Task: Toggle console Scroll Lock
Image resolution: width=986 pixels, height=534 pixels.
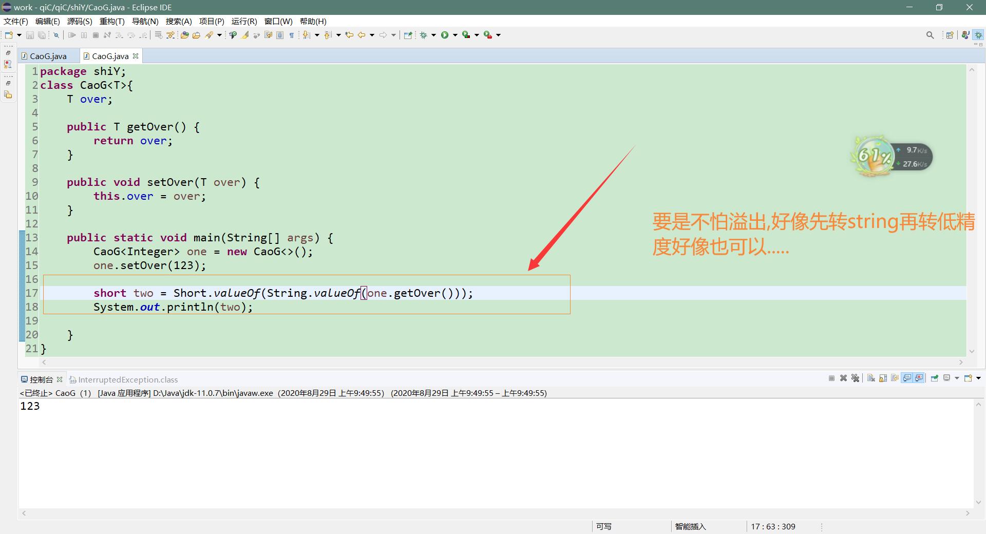Action: tap(883, 378)
